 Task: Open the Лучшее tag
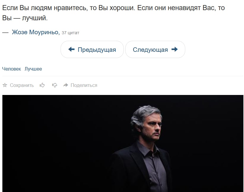(33, 69)
